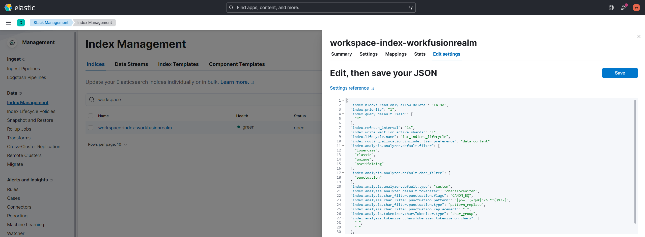
Task: Open Index Management in sidebar
Action: click(x=28, y=103)
